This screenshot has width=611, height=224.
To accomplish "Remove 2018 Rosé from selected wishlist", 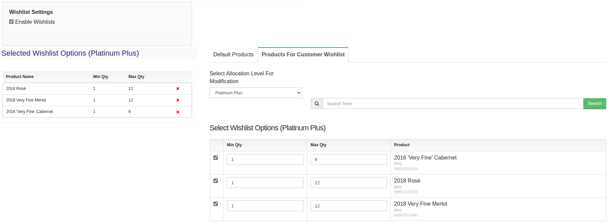I will pos(178,89).
